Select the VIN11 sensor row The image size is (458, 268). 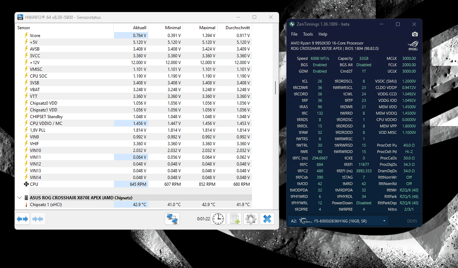(x=134, y=157)
